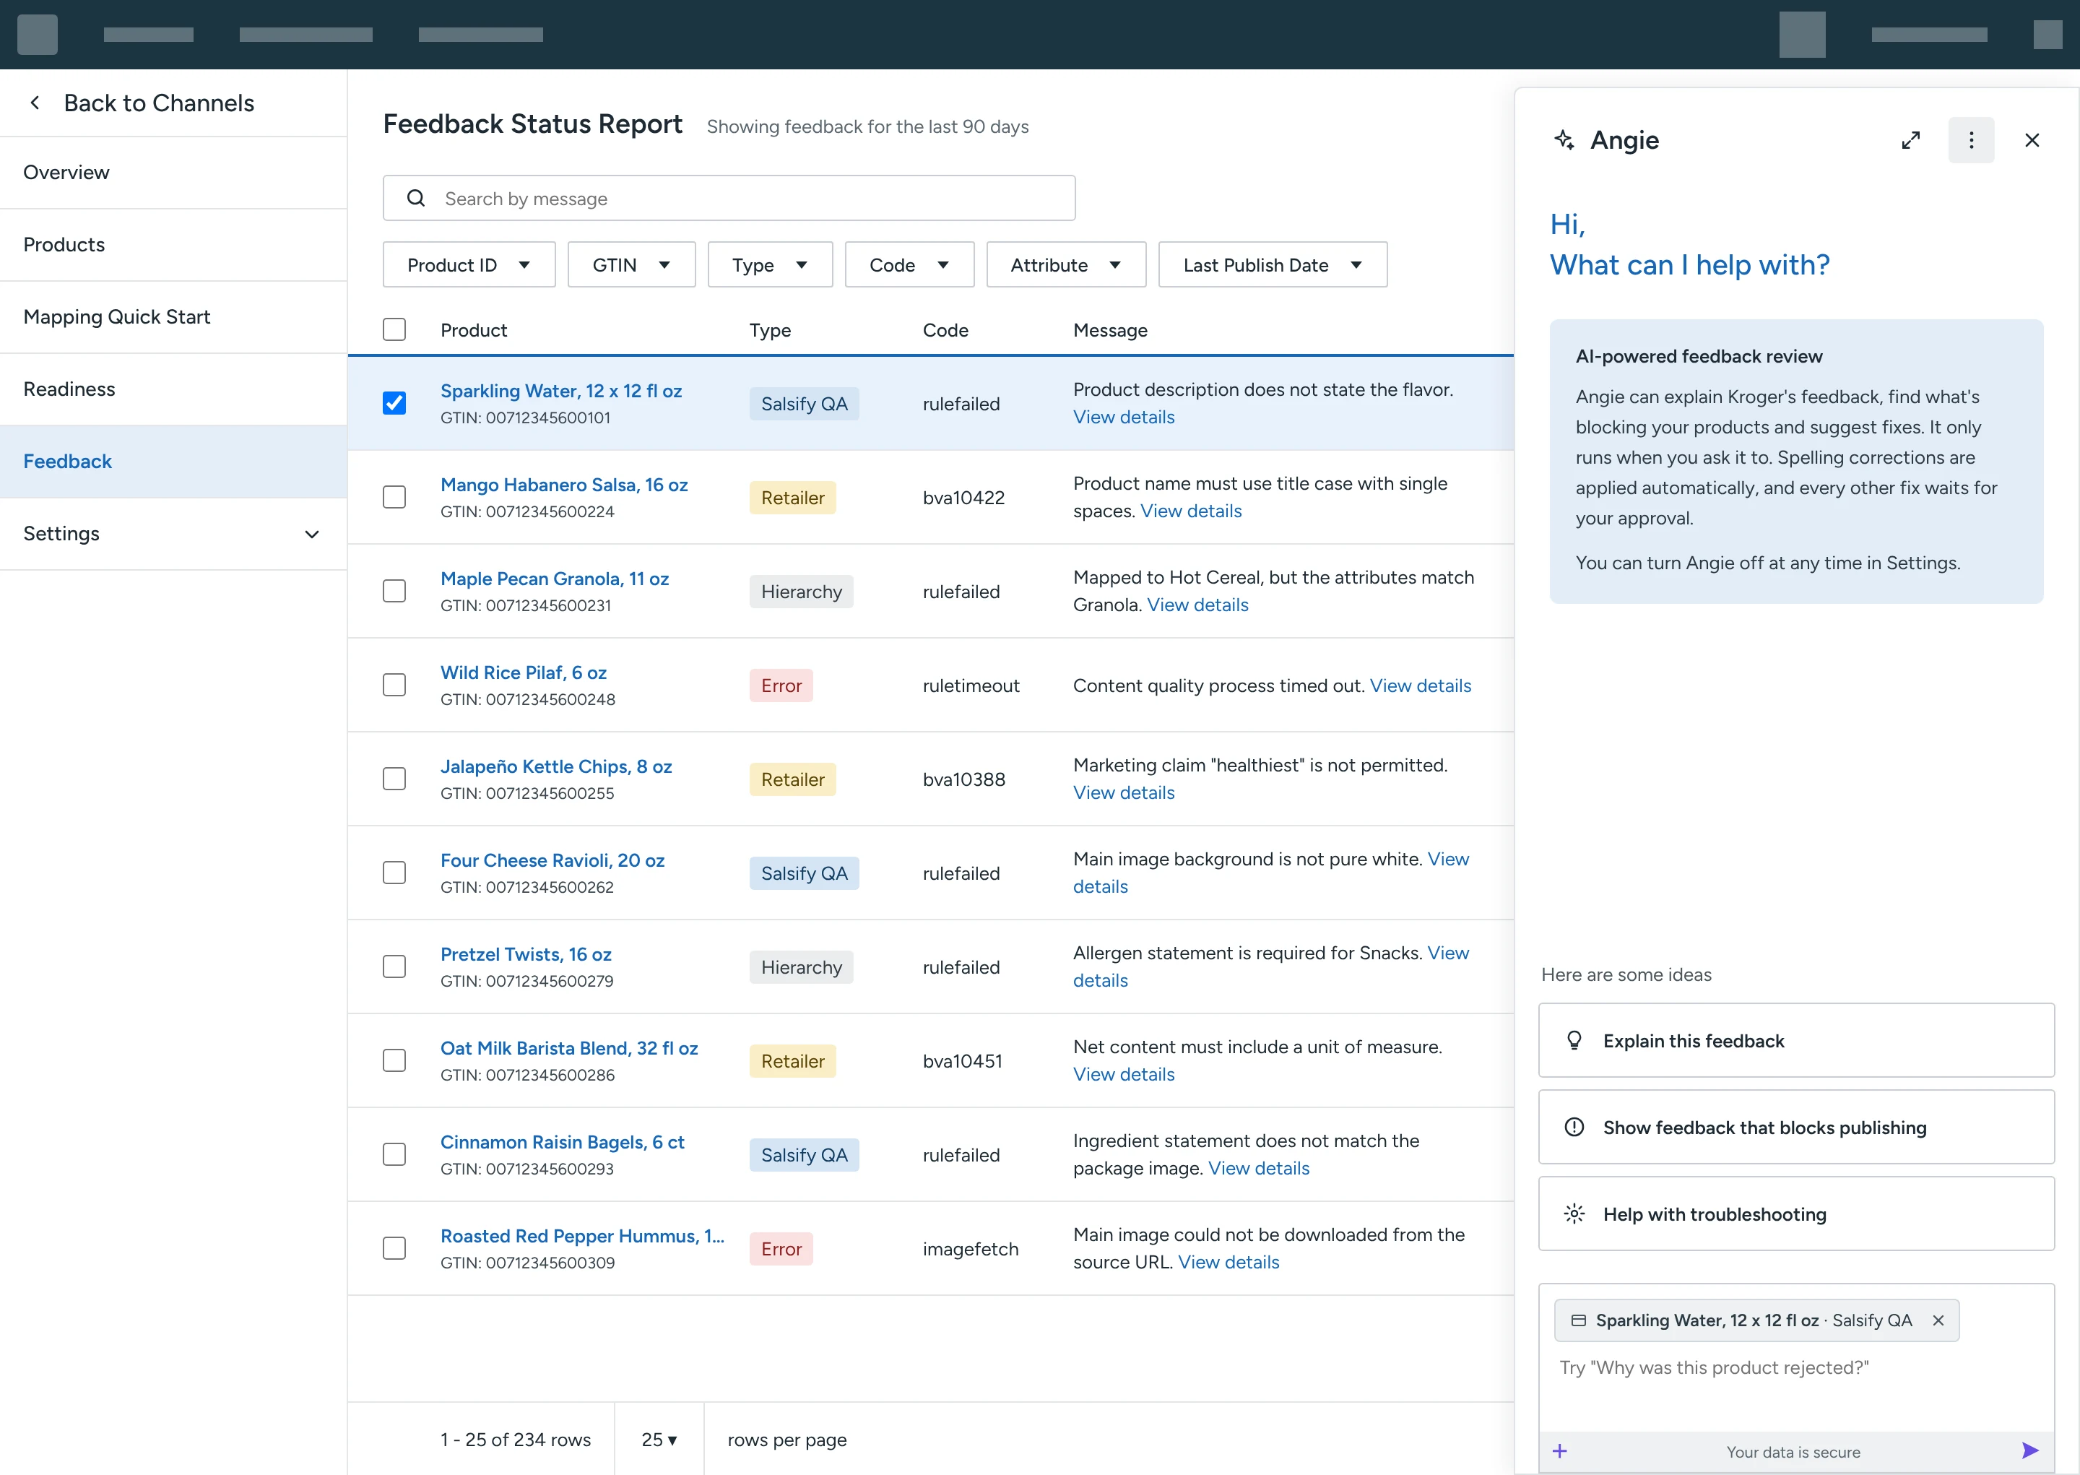Open the Oat Milk Barista Blend link
The height and width of the screenshot is (1475, 2080).
point(568,1048)
